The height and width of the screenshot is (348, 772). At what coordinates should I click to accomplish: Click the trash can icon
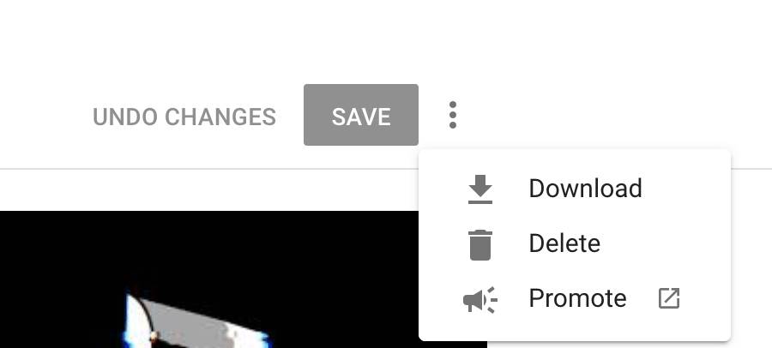pyautogui.click(x=480, y=244)
